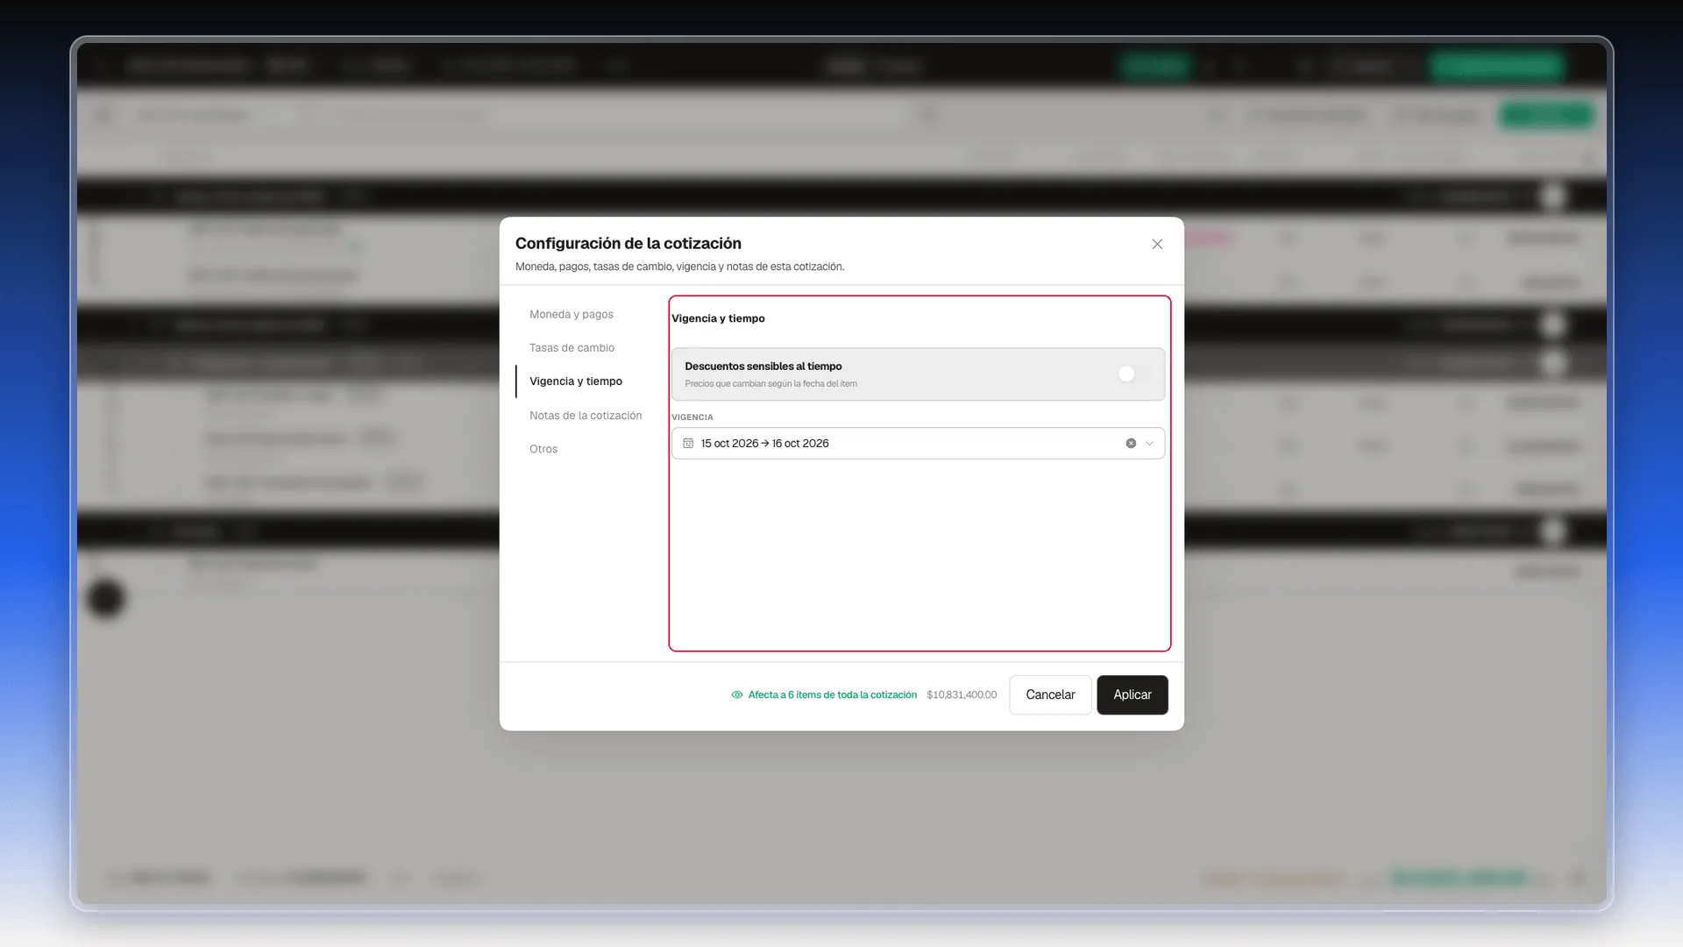Expand the vigencia date dropdown chevron
The height and width of the screenshot is (947, 1683).
tap(1149, 444)
